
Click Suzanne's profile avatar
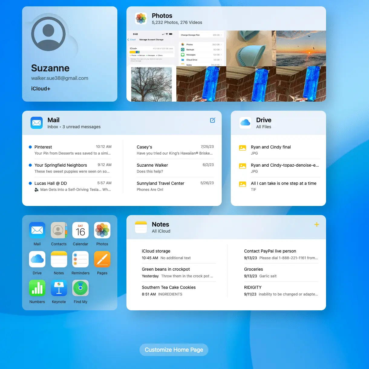point(49,34)
